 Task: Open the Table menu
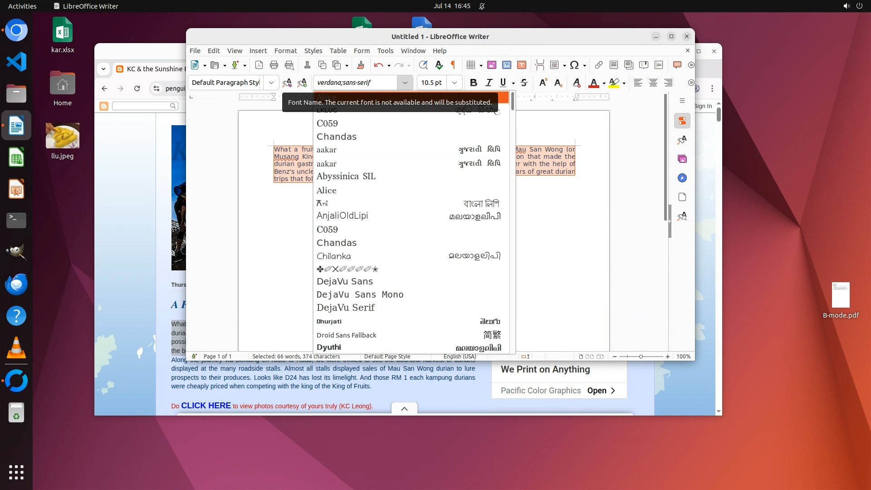(338, 51)
